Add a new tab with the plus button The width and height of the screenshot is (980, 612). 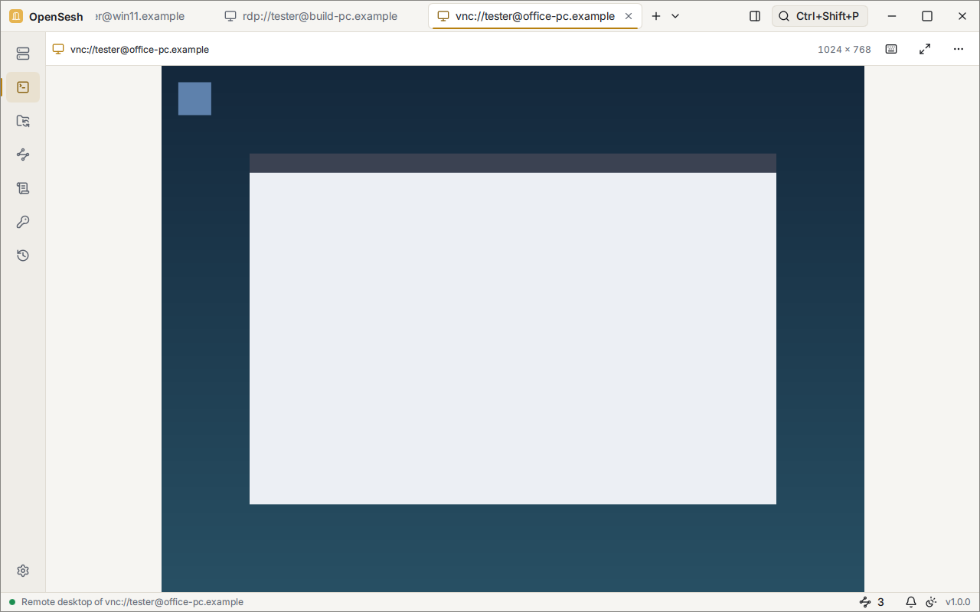(x=656, y=16)
